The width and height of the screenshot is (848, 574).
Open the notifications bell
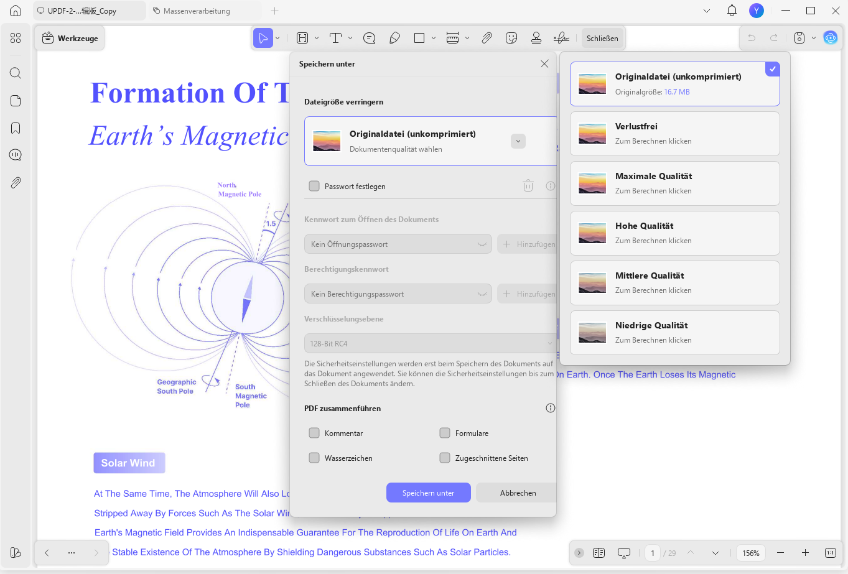[x=732, y=11]
